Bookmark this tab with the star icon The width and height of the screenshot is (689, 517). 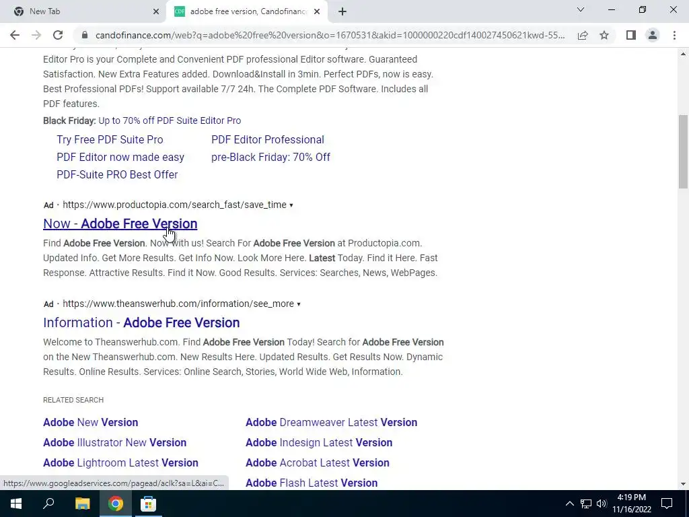(604, 35)
